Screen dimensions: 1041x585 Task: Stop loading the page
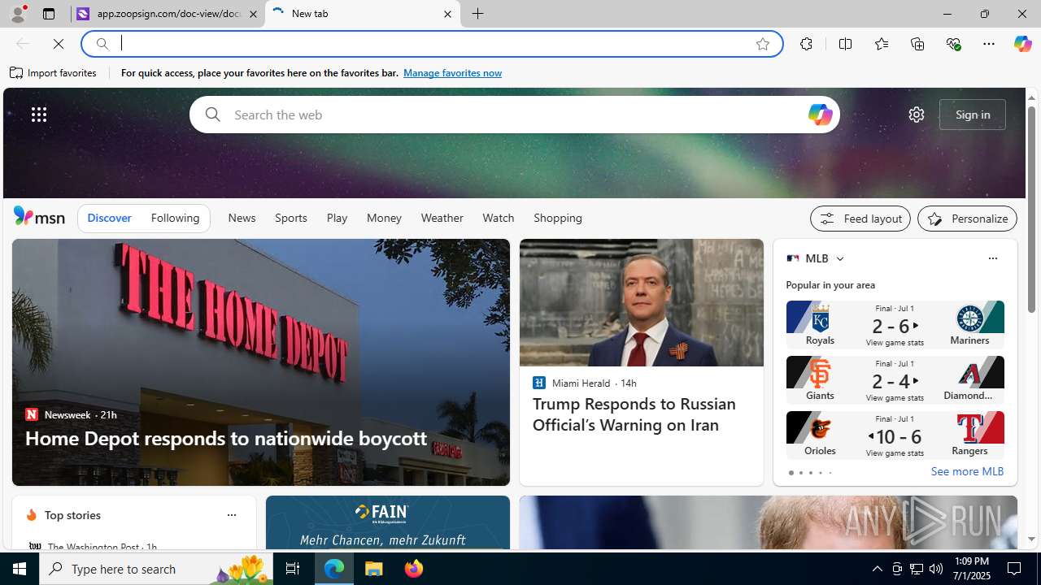coord(59,44)
